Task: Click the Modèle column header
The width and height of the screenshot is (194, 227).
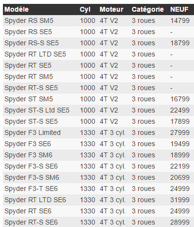Action: coord(17,9)
